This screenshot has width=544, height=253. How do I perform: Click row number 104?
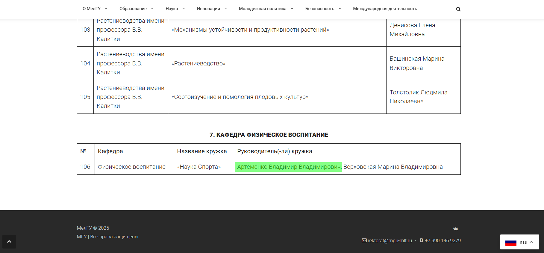85,63
